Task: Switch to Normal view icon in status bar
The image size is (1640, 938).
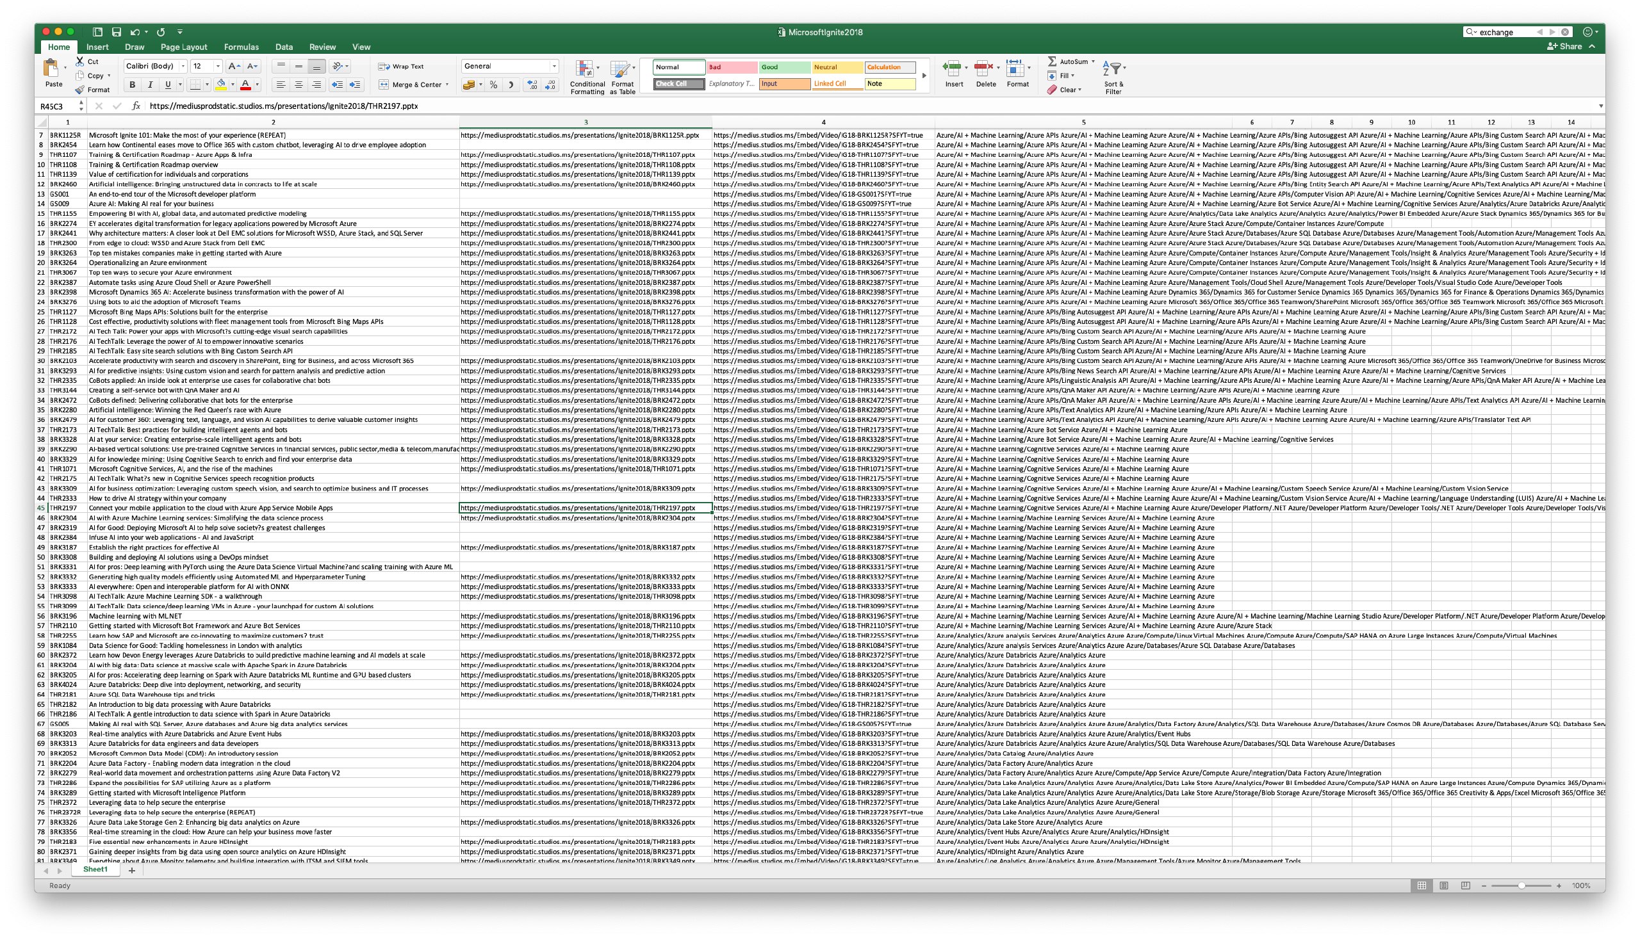Action: [x=1422, y=885]
